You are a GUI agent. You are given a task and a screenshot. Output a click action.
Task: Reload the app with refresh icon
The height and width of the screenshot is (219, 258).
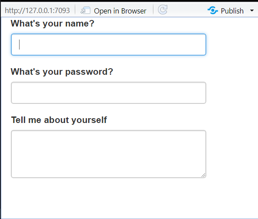pyautogui.click(x=162, y=10)
